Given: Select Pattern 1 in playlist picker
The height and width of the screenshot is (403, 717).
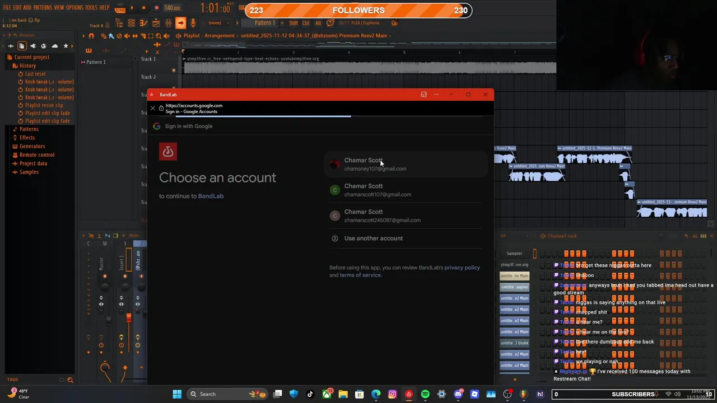Looking at the screenshot, I should (96, 62).
